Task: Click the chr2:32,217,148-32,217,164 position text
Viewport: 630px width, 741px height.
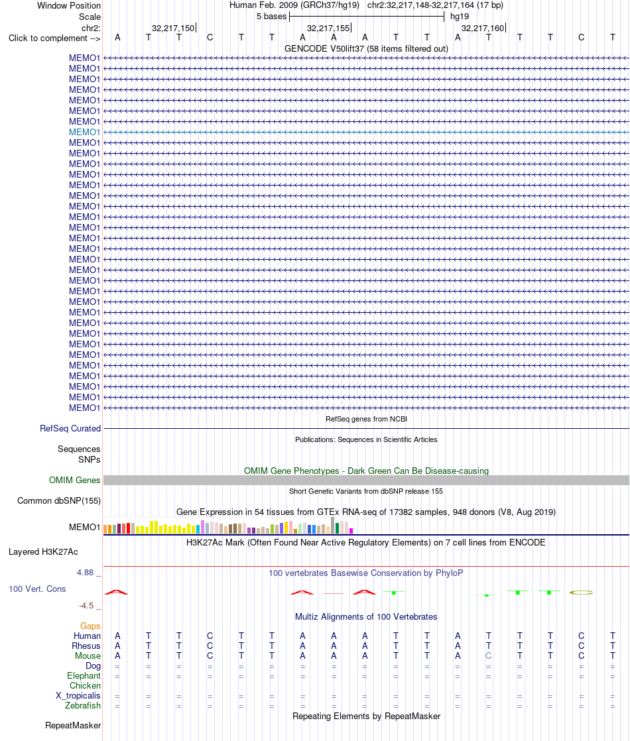Action: pos(435,5)
